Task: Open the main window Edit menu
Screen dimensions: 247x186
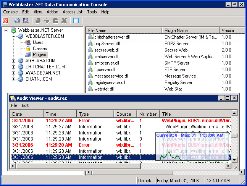Action: coord(26,12)
